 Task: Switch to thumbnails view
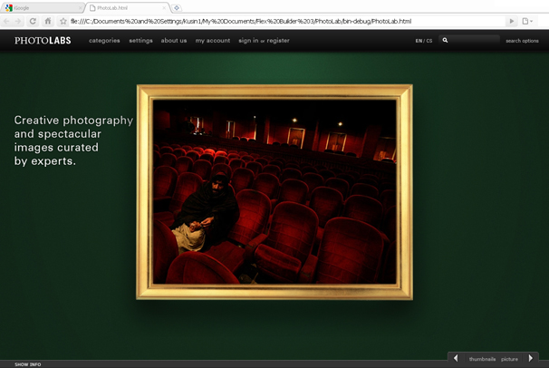[x=482, y=360]
